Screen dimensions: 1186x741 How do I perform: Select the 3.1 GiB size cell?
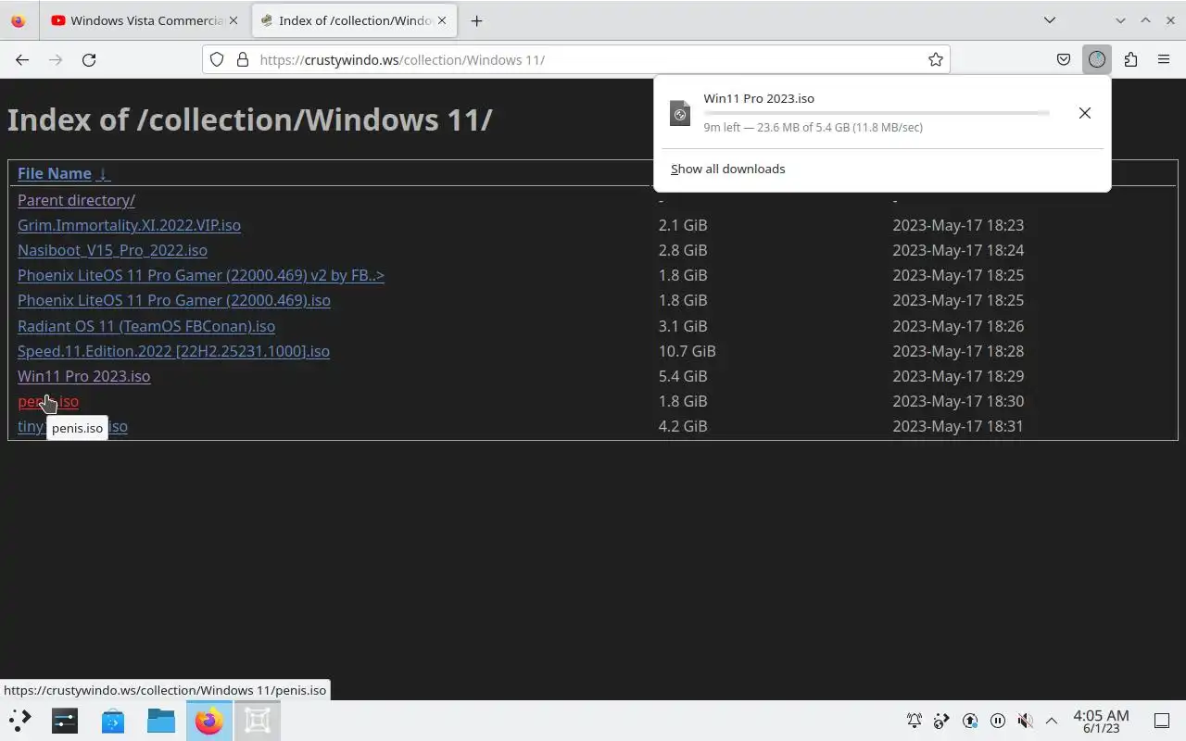pyautogui.click(x=683, y=326)
